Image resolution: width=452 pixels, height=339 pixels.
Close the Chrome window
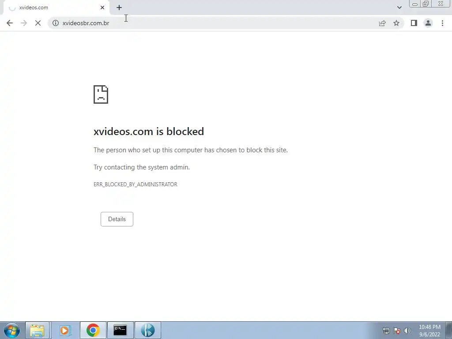coord(441,4)
